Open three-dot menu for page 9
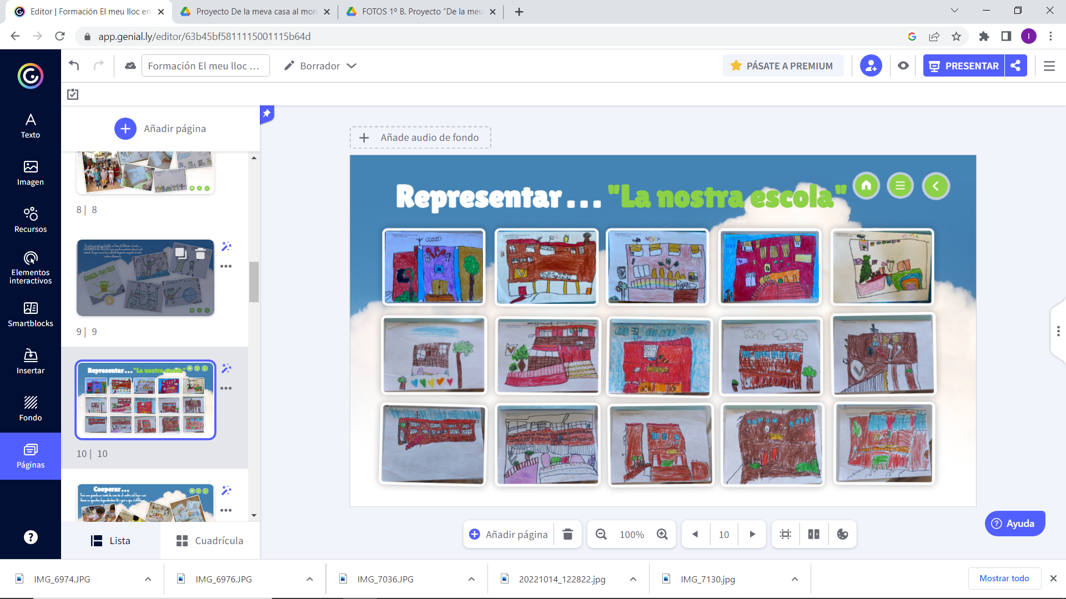The width and height of the screenshot is (1066, 599). click(226, 266)
